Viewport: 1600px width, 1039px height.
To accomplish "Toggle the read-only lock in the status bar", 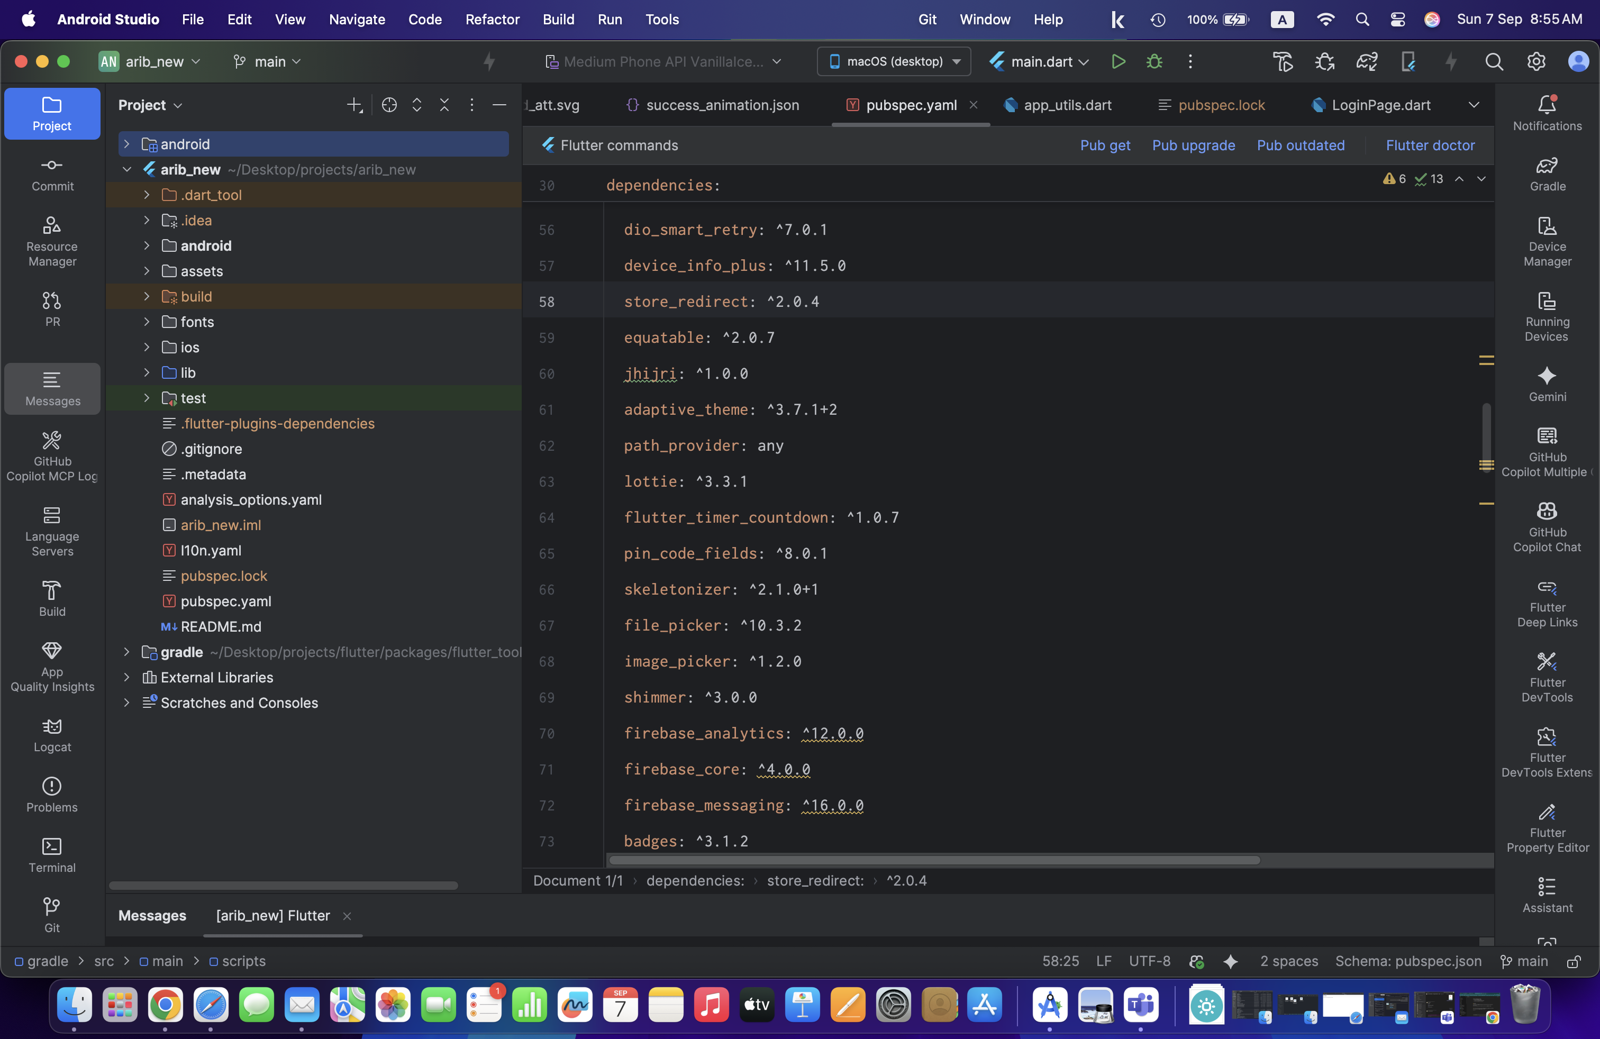I will point(1574,962).
